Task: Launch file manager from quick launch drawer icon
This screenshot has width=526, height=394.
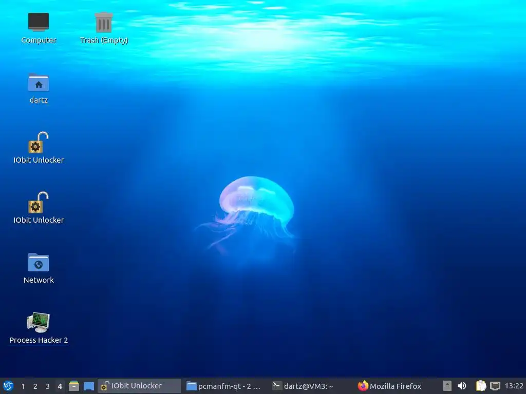Action: click(x=74, y=386)
